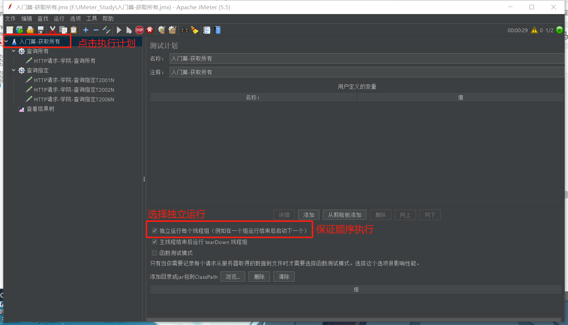Screen dimensions: 568x325
Task: Collapse the 查询所有 thread group node
Action: coord(14,51)
